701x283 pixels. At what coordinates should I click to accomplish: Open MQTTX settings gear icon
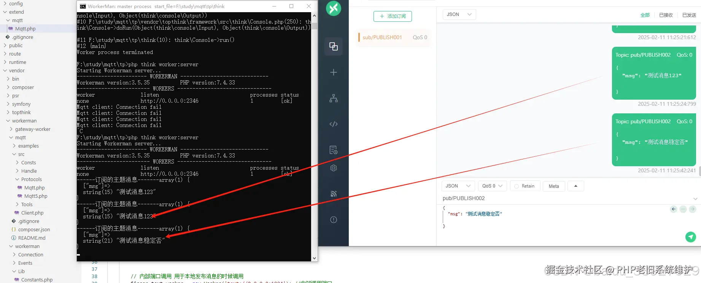[x=334, y=168]
